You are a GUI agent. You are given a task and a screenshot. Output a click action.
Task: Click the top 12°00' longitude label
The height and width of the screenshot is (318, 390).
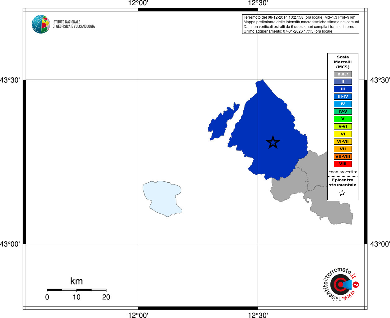click(138, 3)
